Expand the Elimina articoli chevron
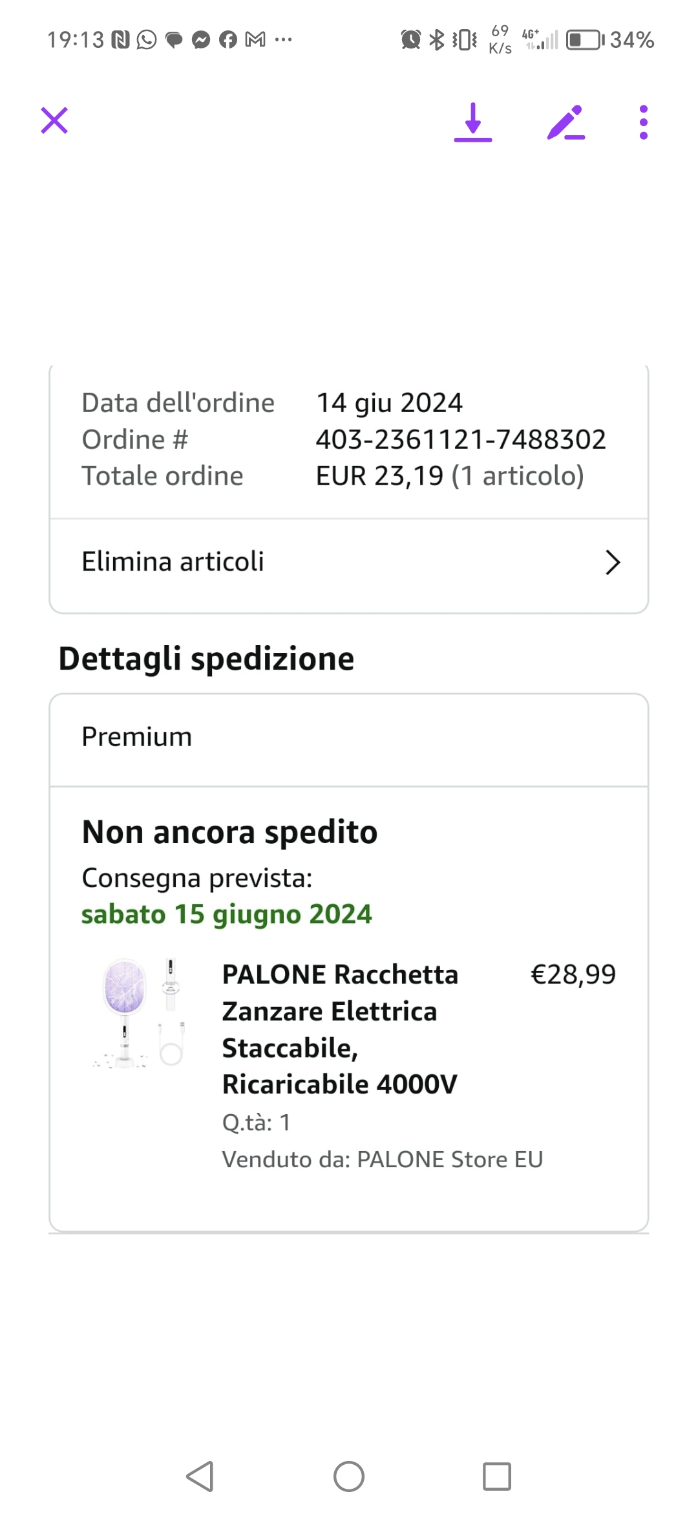Screen dimensions: 698x1514 [x=612, y=562]
